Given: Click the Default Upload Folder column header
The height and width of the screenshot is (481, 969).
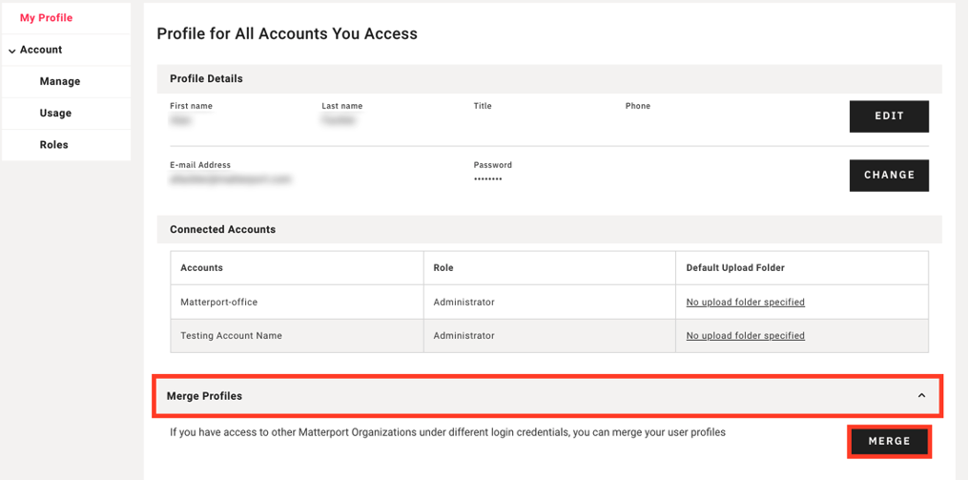Looking at the screenshot, I should (x=735, y=268).
